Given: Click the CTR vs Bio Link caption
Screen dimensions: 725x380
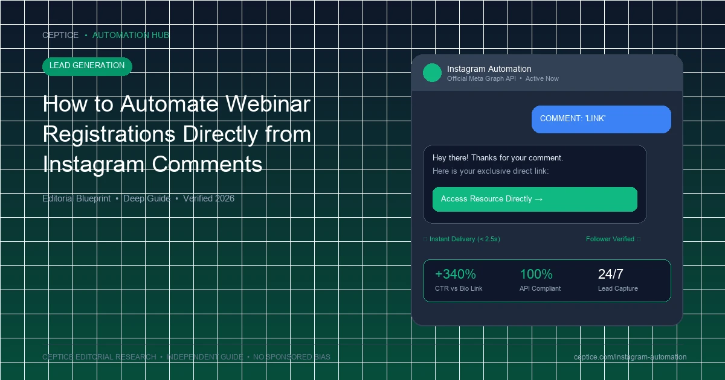Looking at the screenshot, I should 459,288.
